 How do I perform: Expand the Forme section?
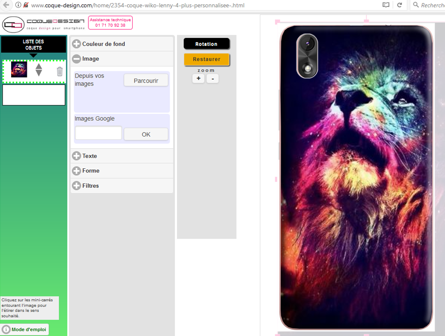pos(122,170)
